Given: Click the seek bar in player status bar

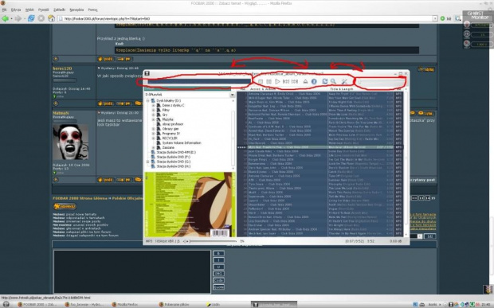Looking at the screenshot, I should (x=213, y=241).
